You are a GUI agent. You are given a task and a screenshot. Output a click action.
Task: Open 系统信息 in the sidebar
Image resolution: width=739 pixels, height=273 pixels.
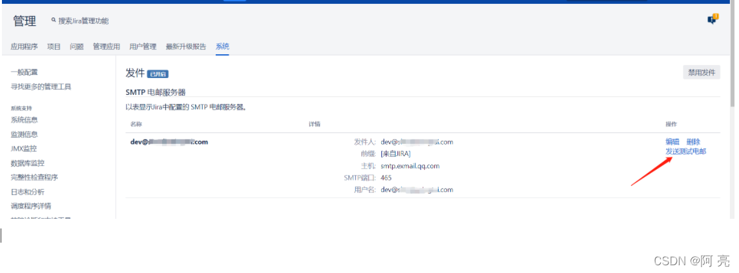point(24,119)
